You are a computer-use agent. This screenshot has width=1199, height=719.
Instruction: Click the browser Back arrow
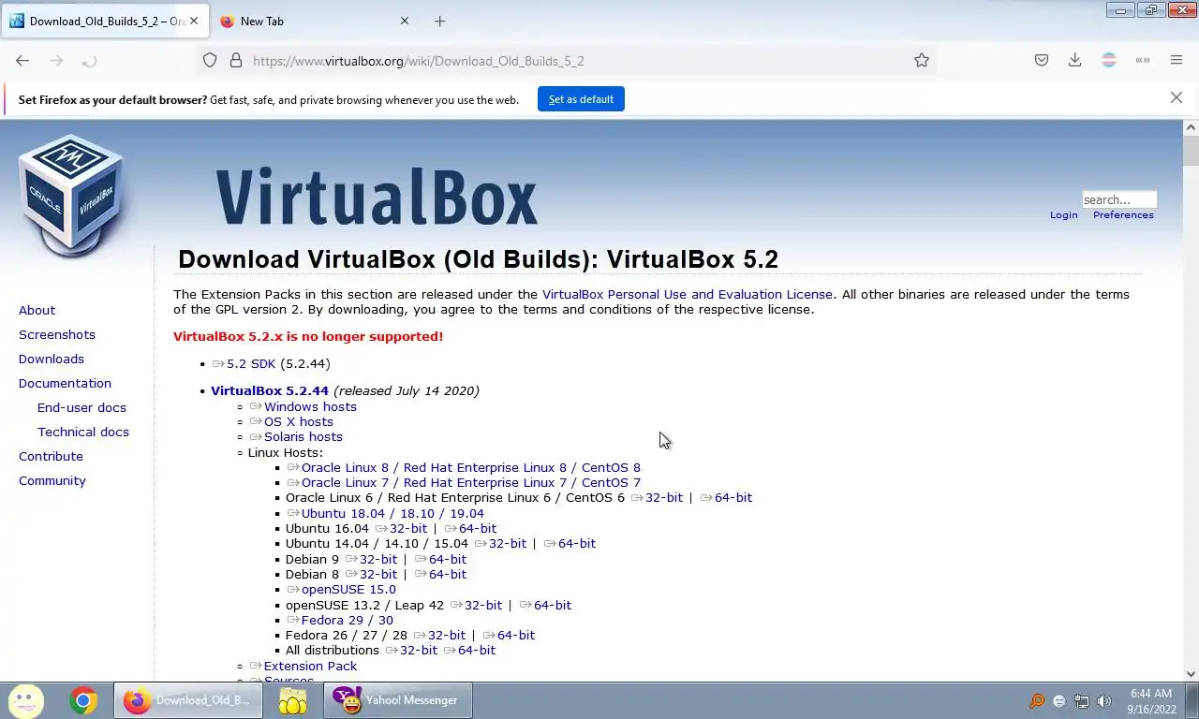(22, 61)
